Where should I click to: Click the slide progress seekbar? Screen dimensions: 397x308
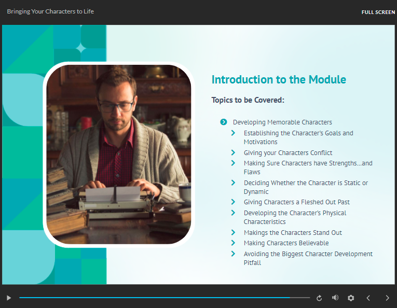point(165,298)
